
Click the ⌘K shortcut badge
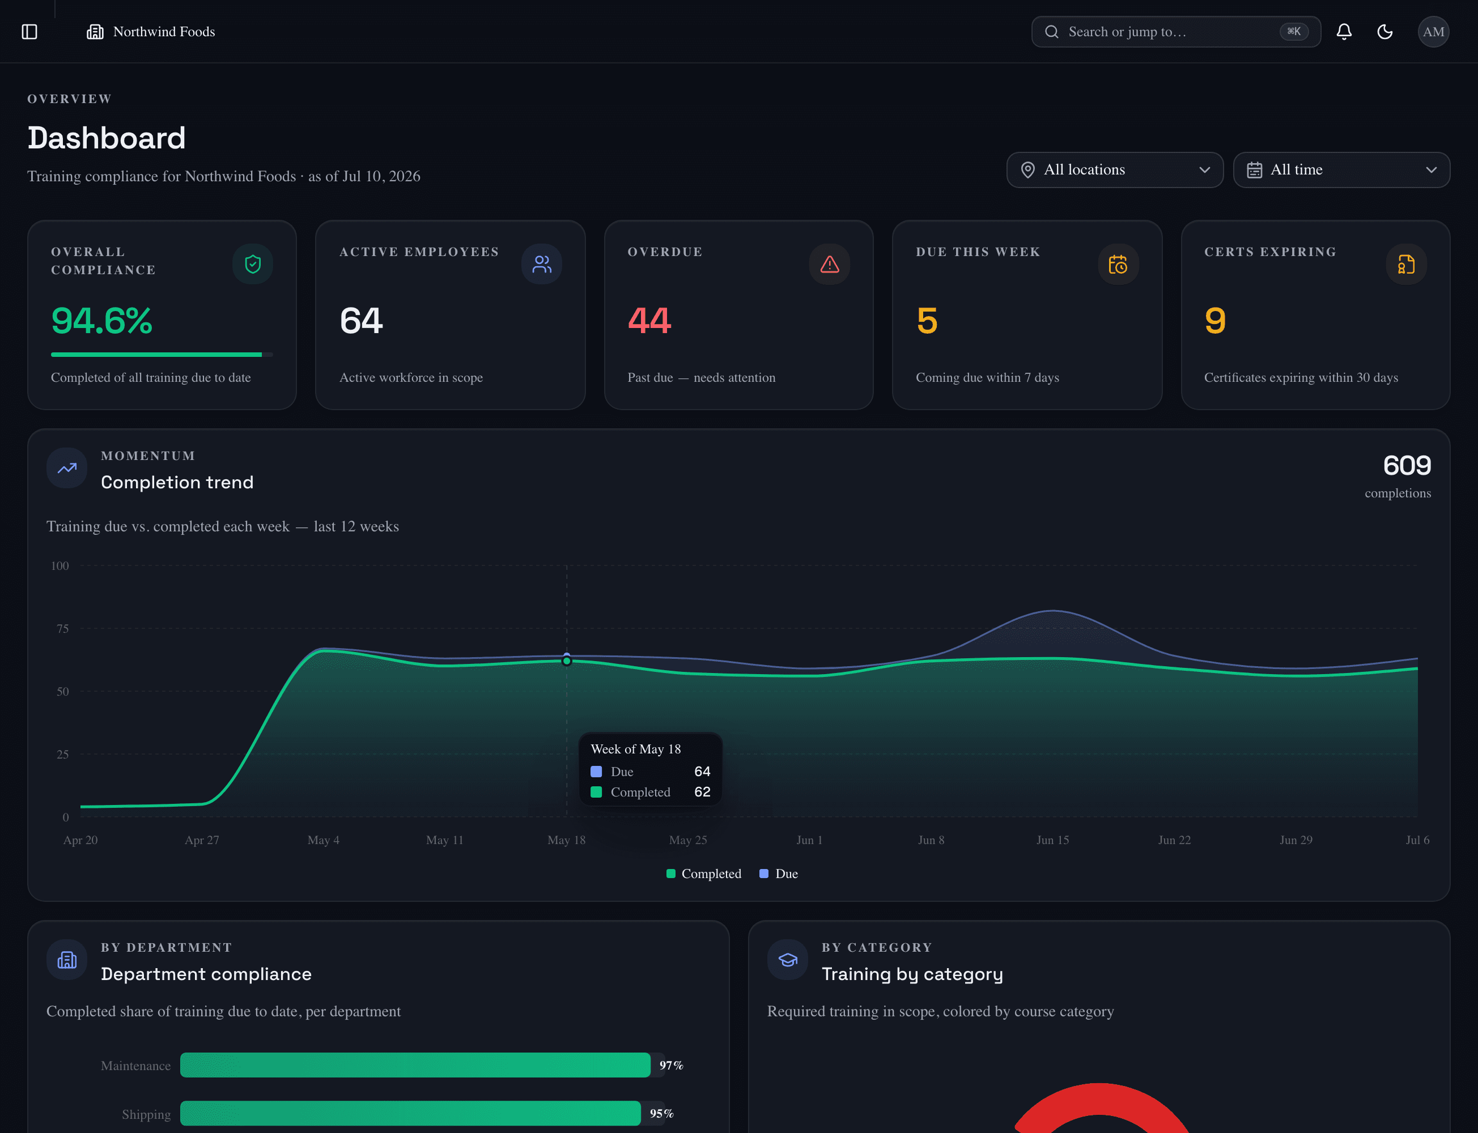pos(1294,32)
